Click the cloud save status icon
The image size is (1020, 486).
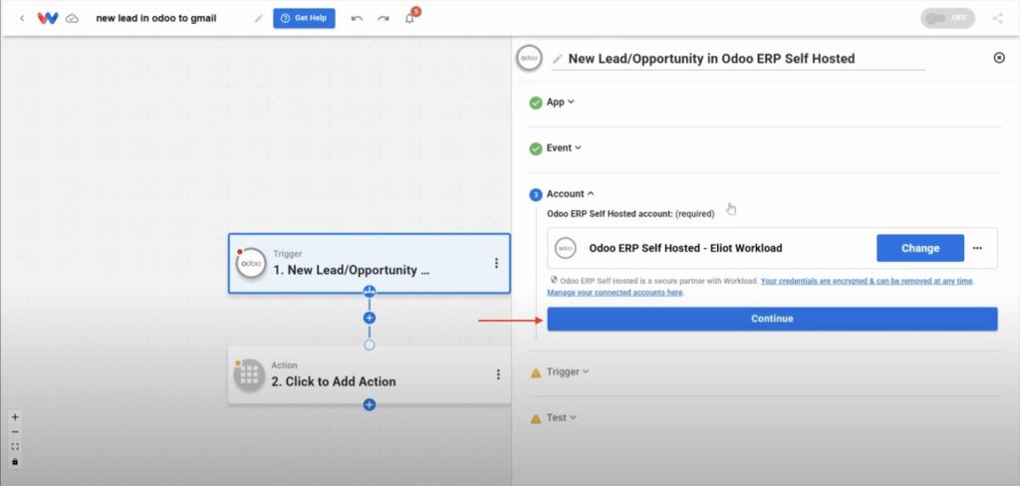[x=72, y=18]
